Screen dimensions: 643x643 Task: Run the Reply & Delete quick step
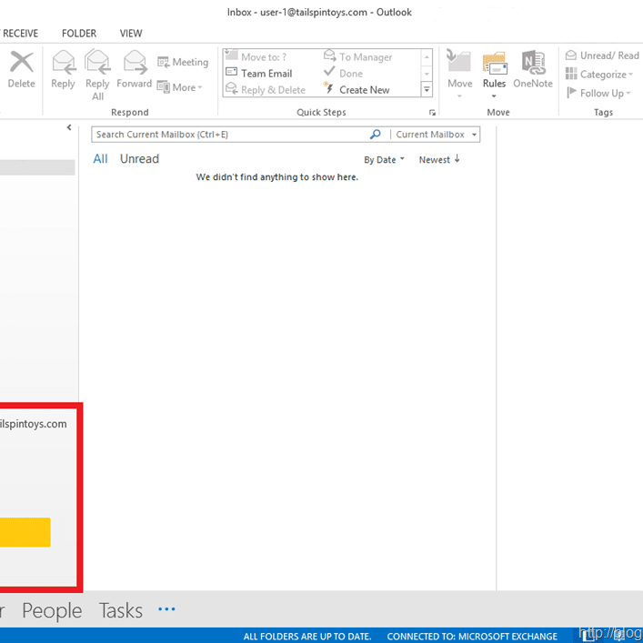pos(266,90)
